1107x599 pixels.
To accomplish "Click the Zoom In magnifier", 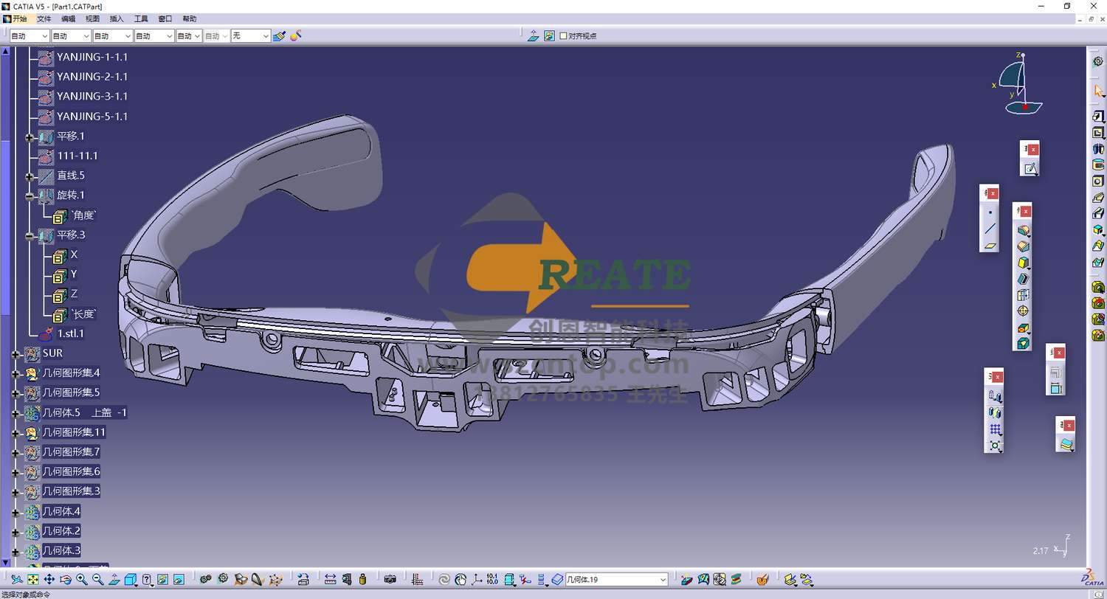I will (x=82, y=580).
